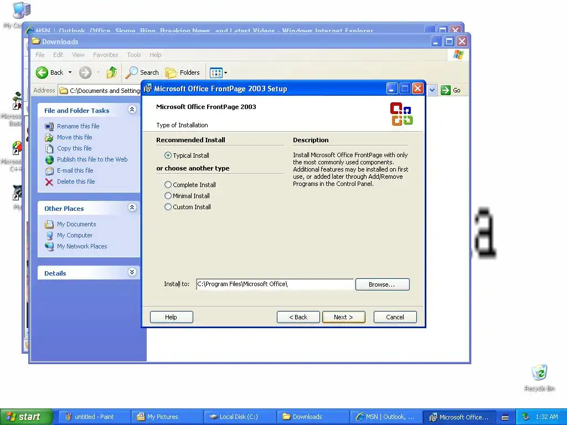Cancel the FrontPage 2003 setup
The image size is (567, 425).
395,317
